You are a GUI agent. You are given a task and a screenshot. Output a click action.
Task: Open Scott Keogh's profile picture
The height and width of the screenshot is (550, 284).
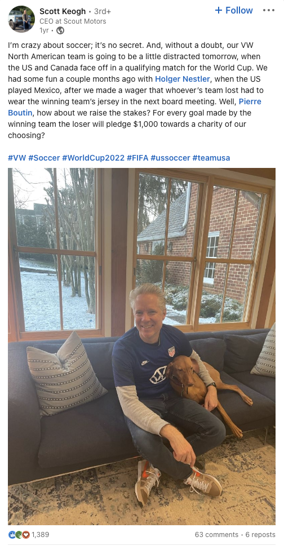tap(21, 19)
